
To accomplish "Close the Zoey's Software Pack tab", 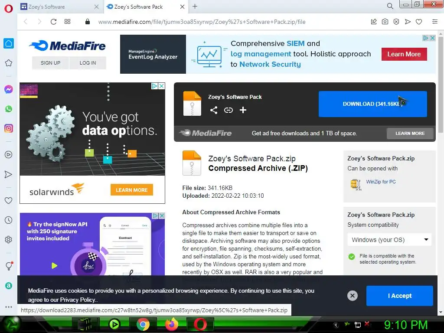I will tap(183, 7).
